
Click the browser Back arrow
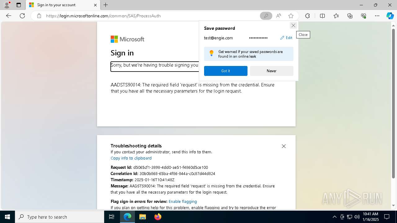pos(9,16)
